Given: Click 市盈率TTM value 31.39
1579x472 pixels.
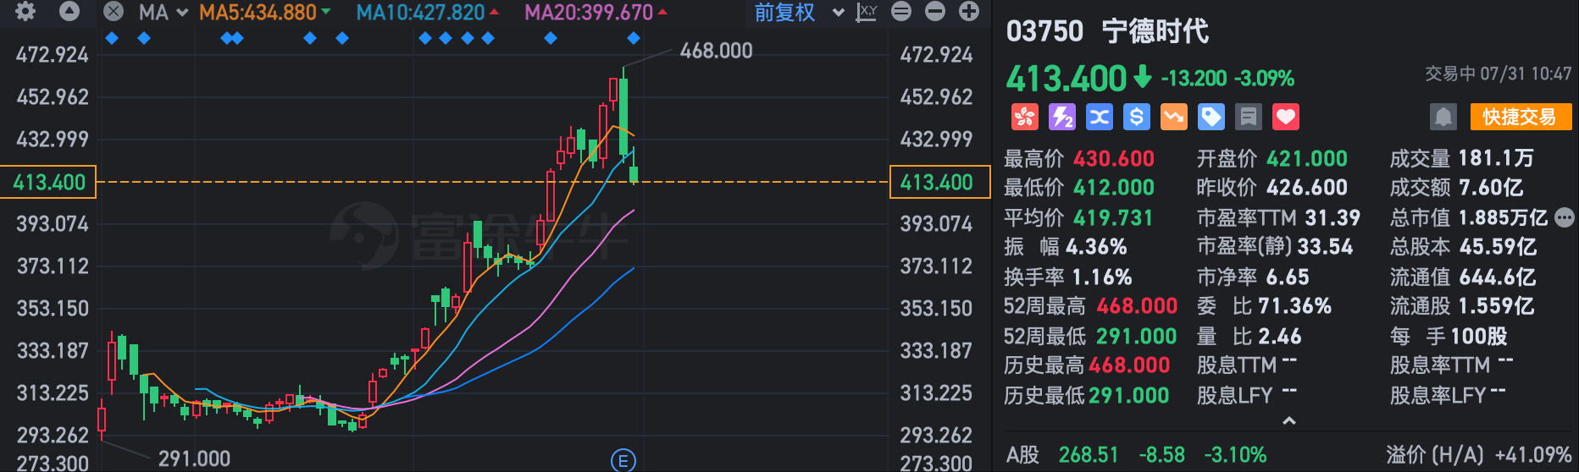Looking at the screenshot, I should [1332, 217].
